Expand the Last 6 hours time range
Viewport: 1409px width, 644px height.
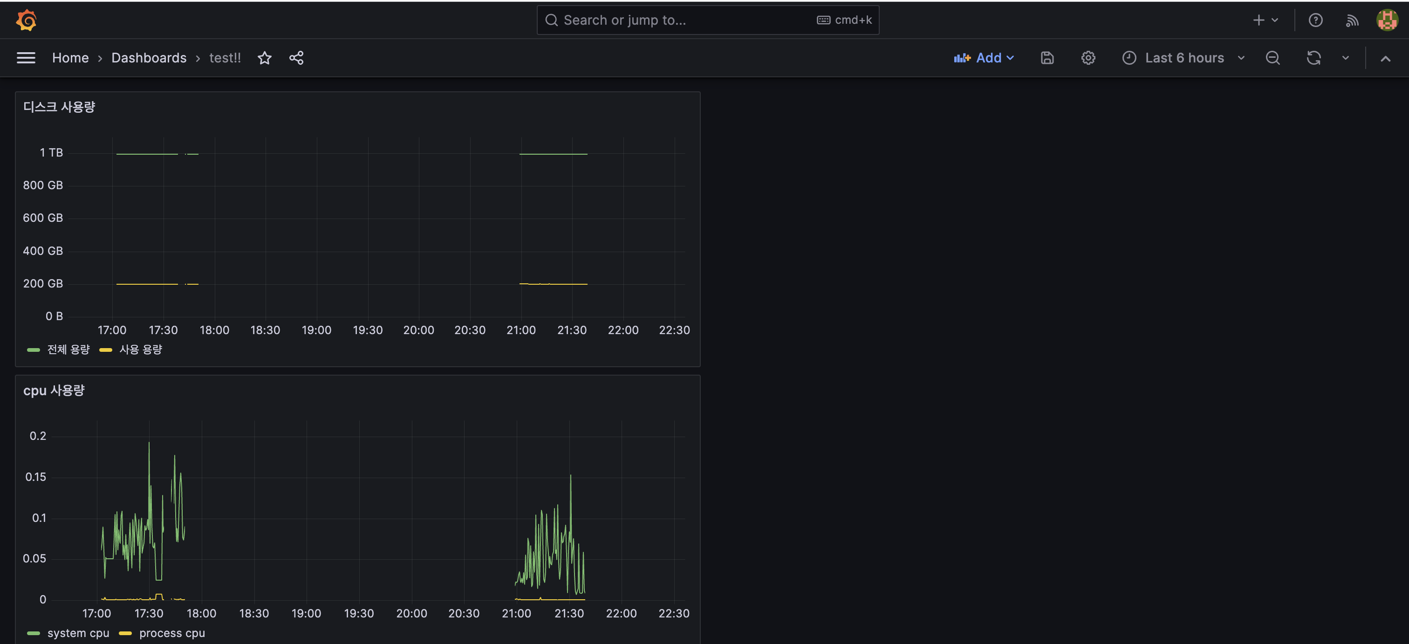coord(1183,58)
